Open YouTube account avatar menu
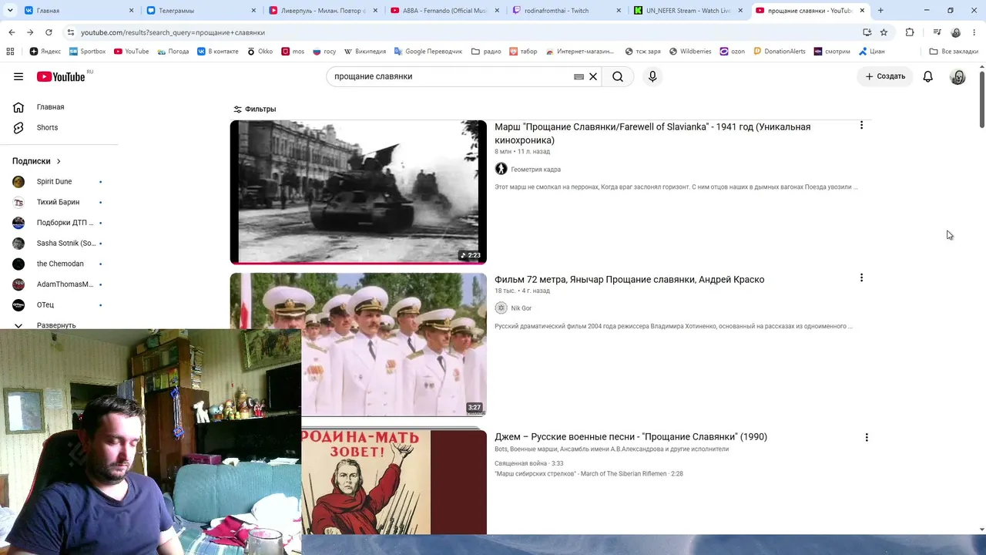Screen dimensions: 986x555 coord(957,76)
